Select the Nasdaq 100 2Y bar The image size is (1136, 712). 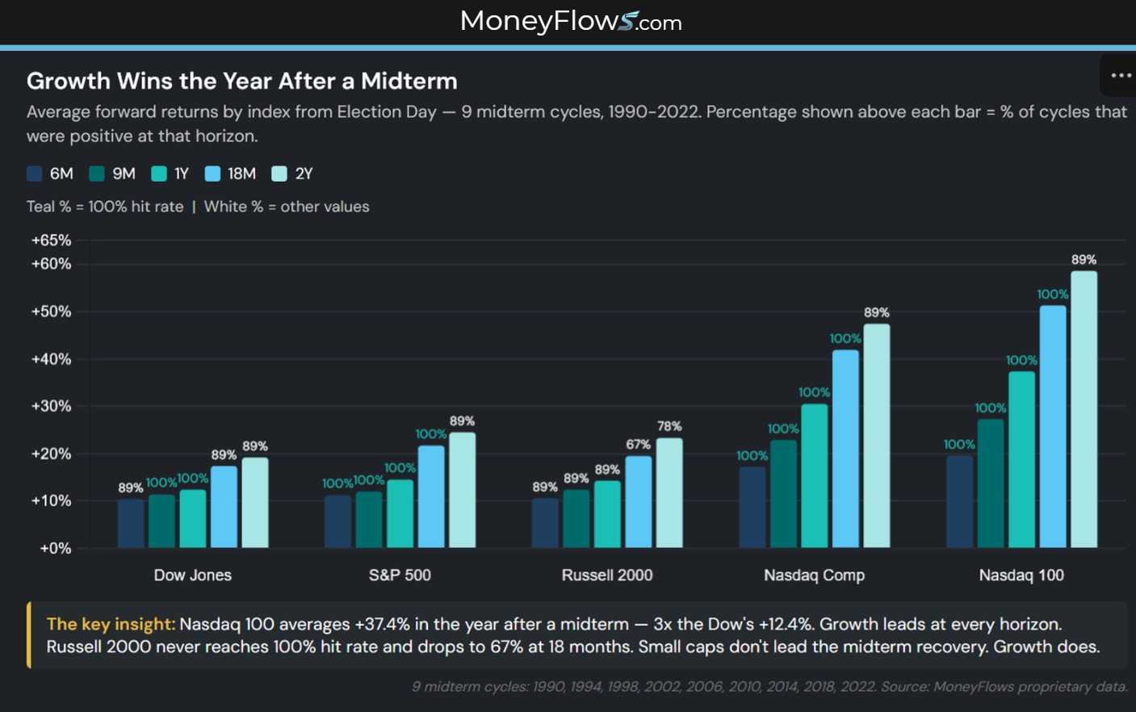click(x=1084, y=409)
